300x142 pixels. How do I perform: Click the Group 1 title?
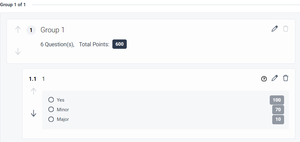click(52, 30)
